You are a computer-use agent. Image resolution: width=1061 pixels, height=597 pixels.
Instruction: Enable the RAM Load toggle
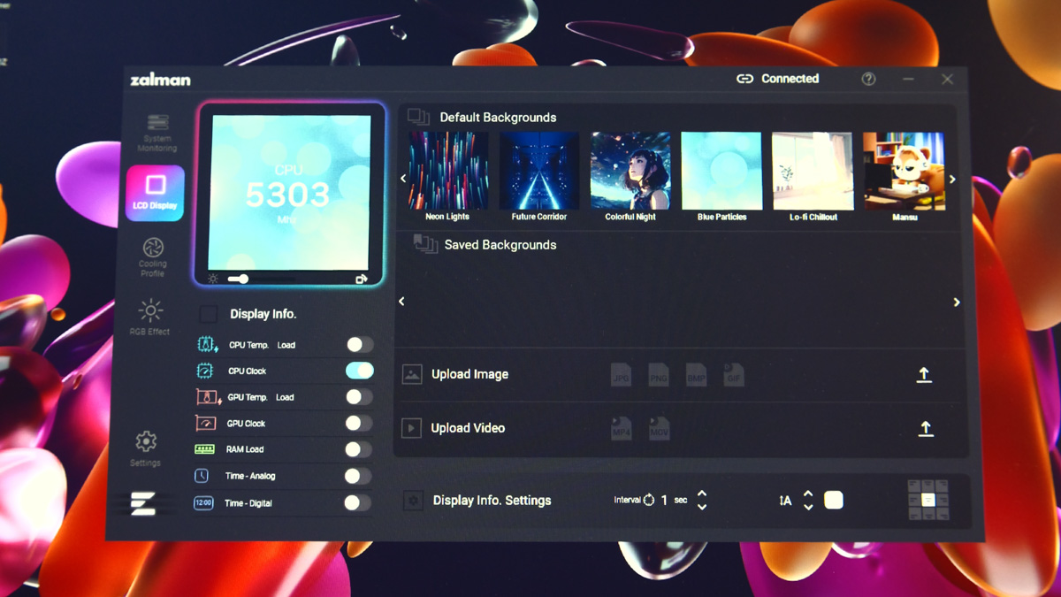tap(358, 449)
